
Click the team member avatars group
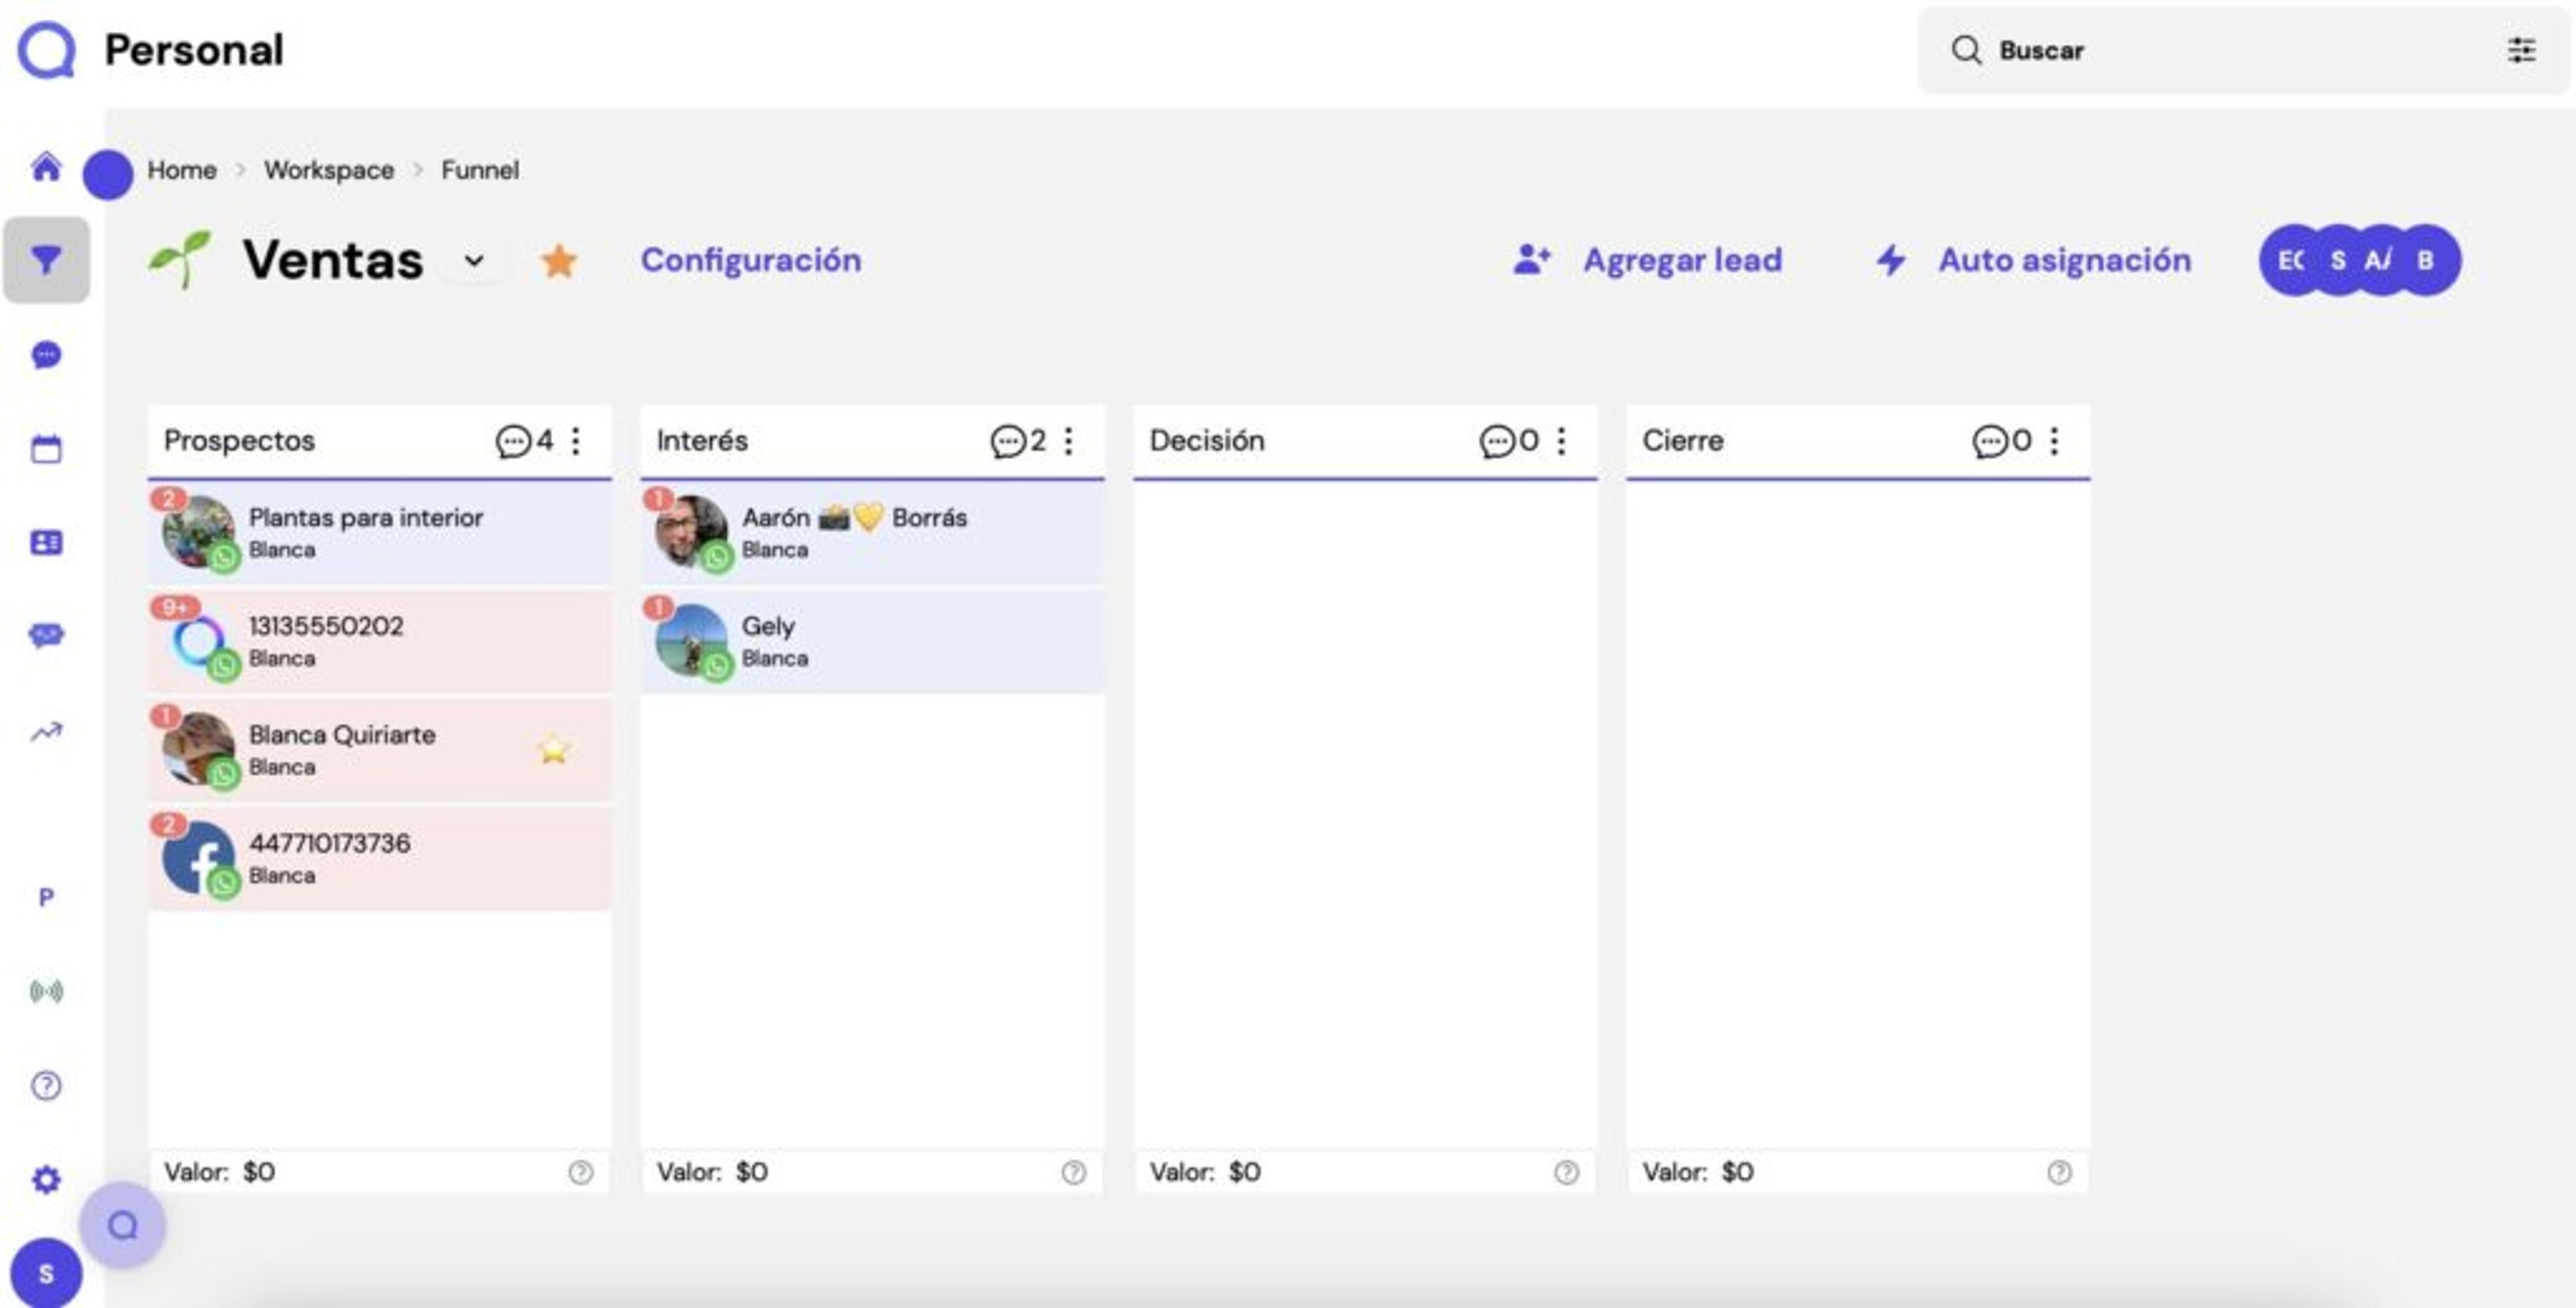click(x=2360, y=260)
